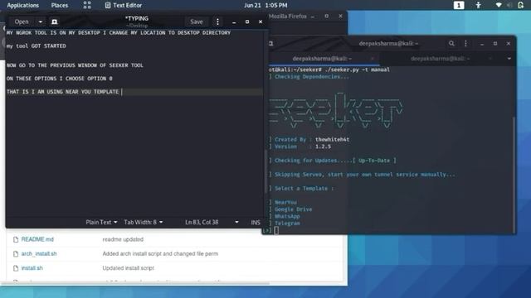Click the search icon in terminal header
The height and width of the screenshot is (298, 531).
451,44
